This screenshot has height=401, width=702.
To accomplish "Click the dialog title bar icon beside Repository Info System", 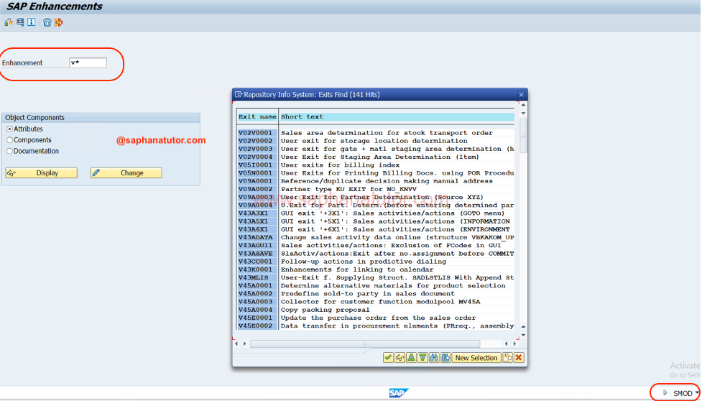I will tap(239, 94).
